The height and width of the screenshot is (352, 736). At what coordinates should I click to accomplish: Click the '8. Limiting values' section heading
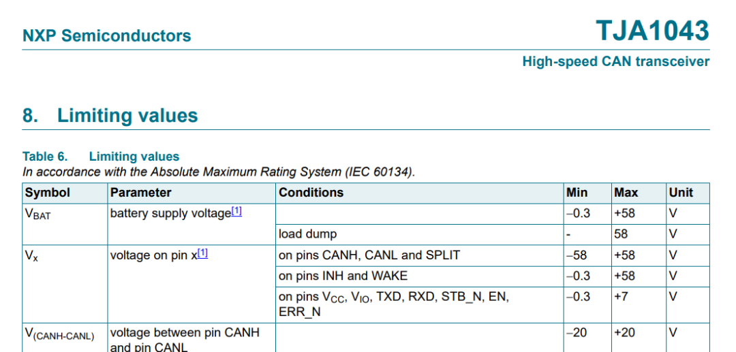pyautogui.click(x=110, y=115)
